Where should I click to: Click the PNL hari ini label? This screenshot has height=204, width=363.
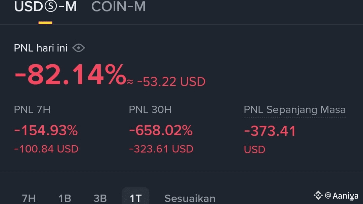[x=41, y=48]
